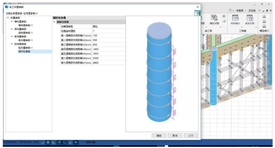Open the 未登录 account dropdown

point(241,11)
